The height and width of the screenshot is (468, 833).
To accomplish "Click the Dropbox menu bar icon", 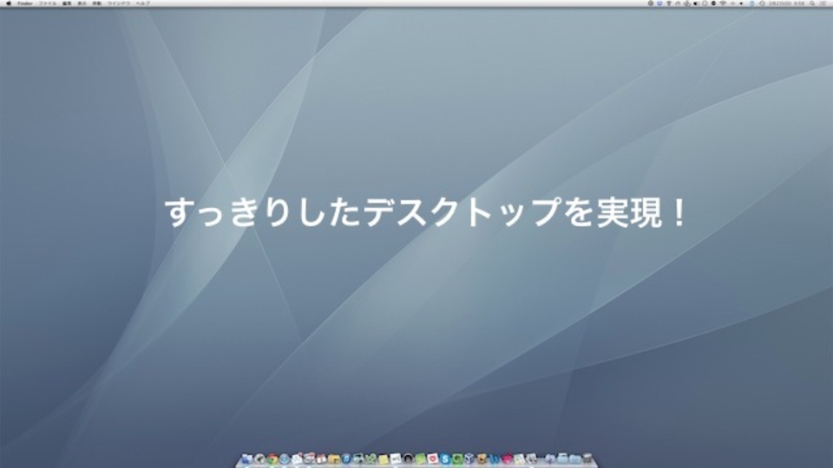I will click(x=659, y=3).
